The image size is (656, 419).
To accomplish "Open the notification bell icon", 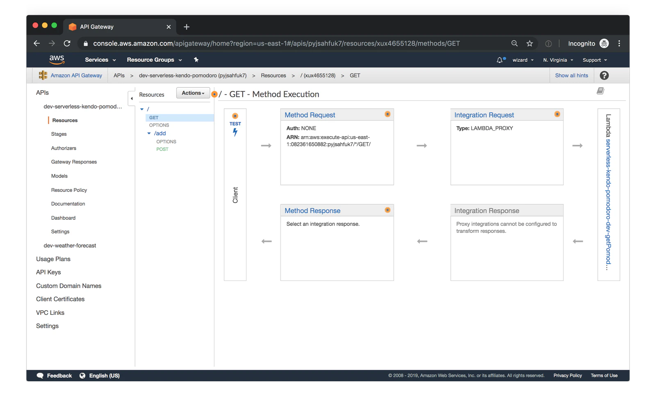I will click(x=500, y=59).
